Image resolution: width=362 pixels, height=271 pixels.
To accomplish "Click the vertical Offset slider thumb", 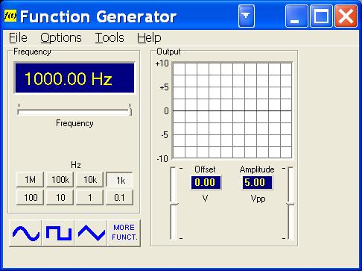I will click(174, 204).
